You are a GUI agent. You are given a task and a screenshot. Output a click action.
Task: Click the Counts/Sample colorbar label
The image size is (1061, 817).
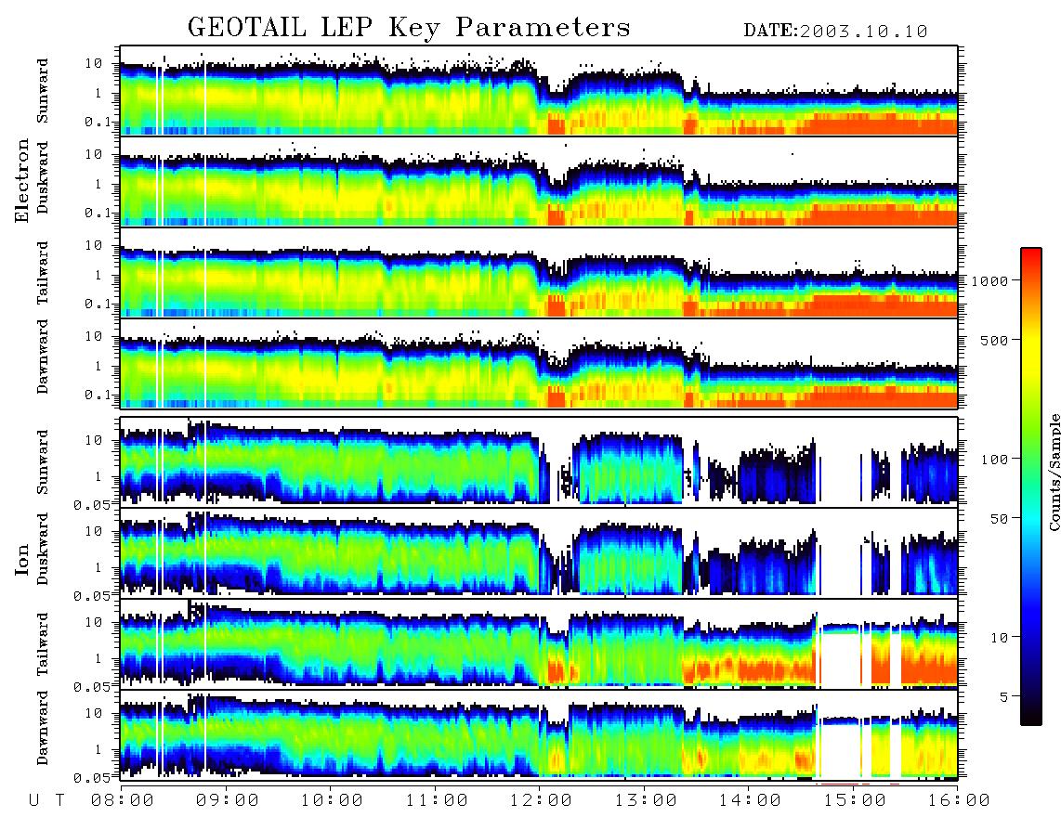pyautogui.click(x=1054, y=472)
